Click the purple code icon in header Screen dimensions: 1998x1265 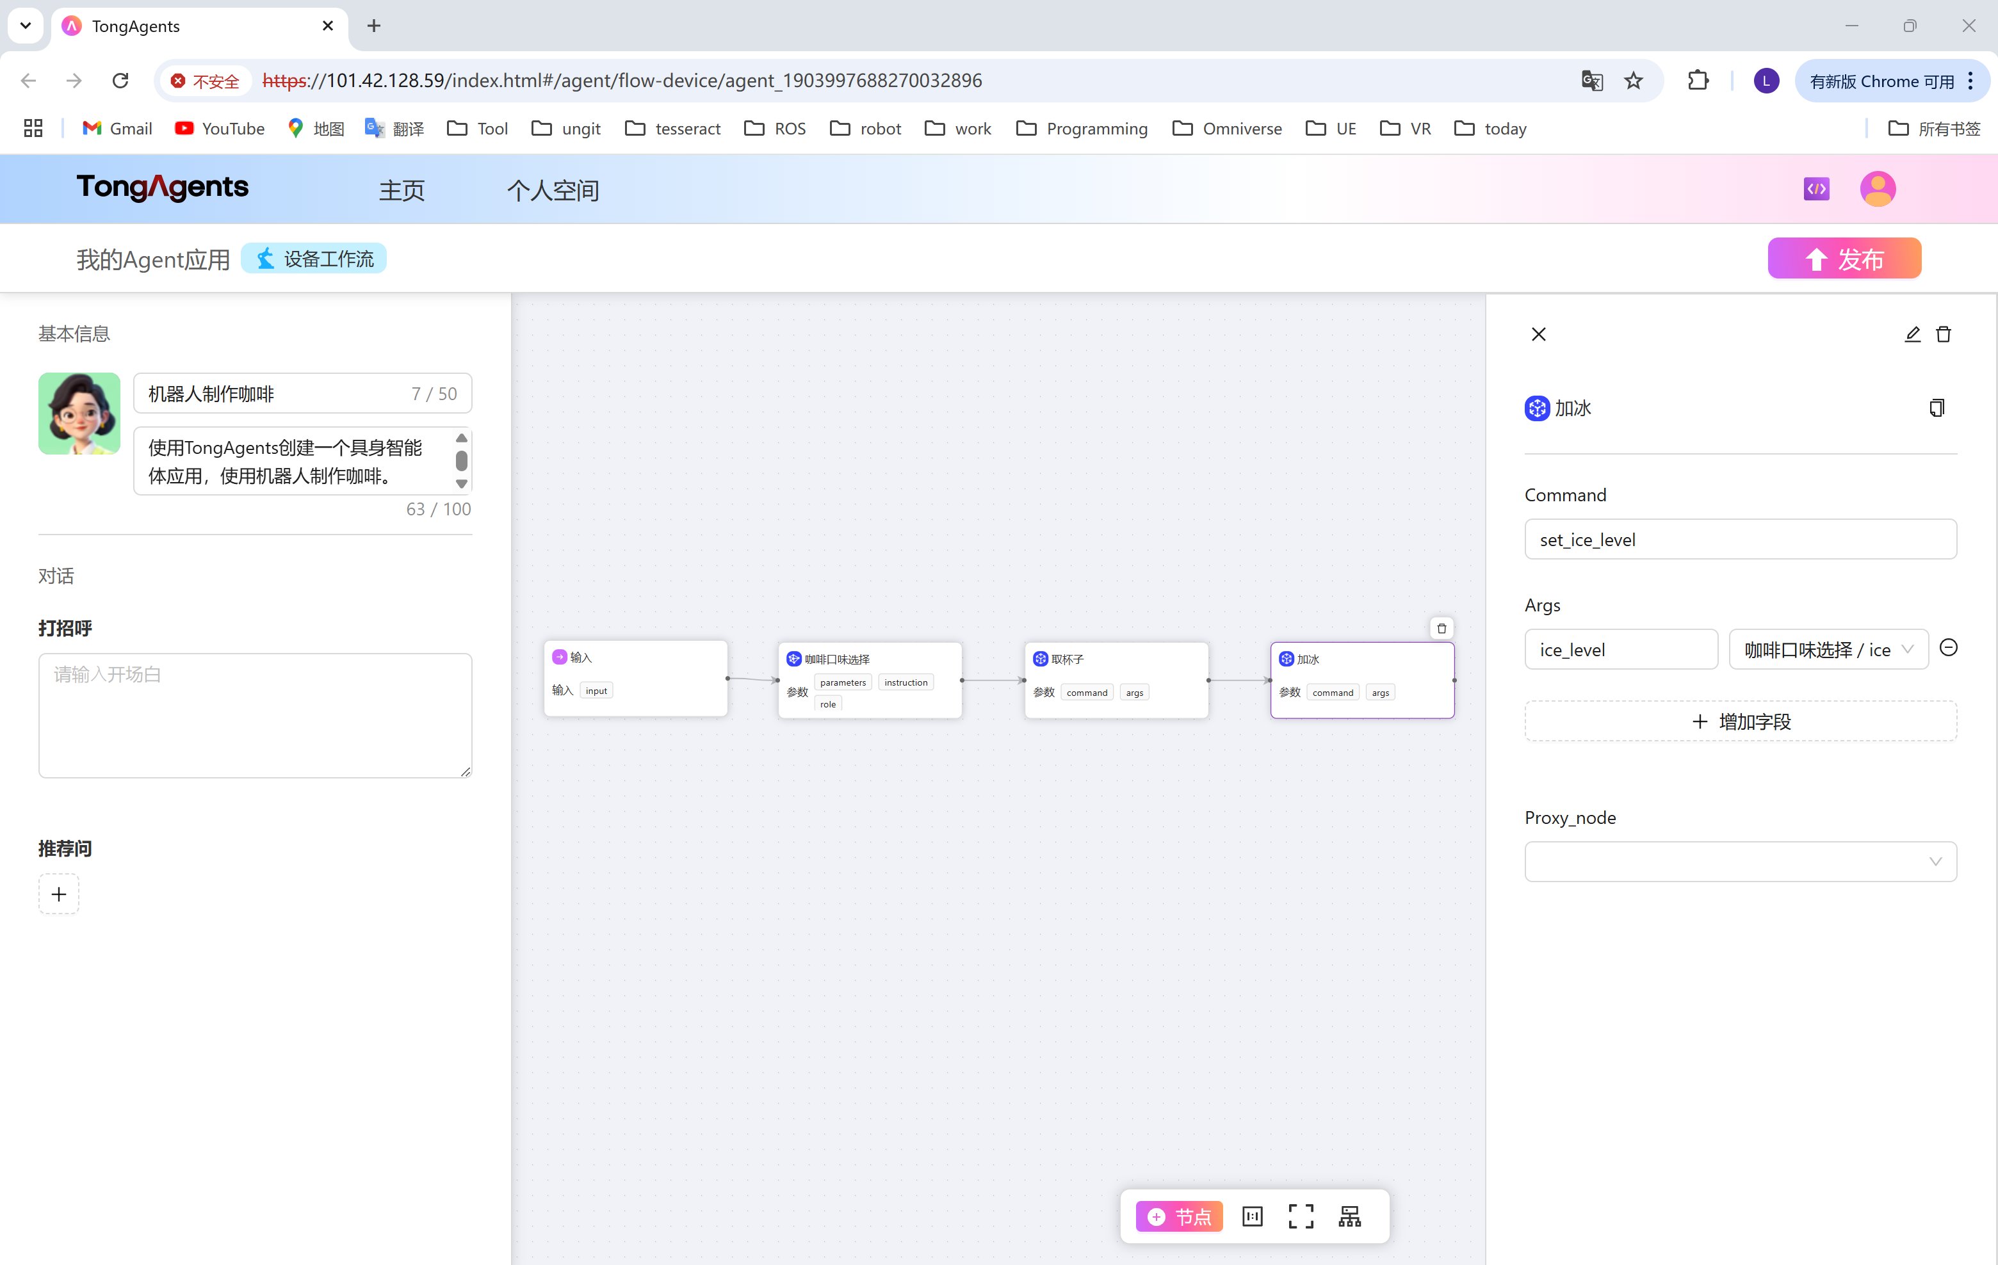coord(1815,189)
